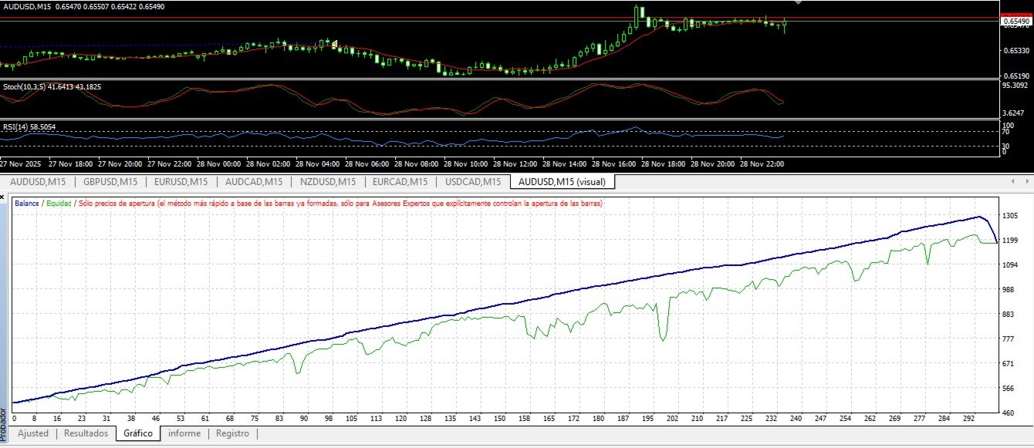
Task: Click the 0.65190 price scale value
Action: [x=1015, y=76]
